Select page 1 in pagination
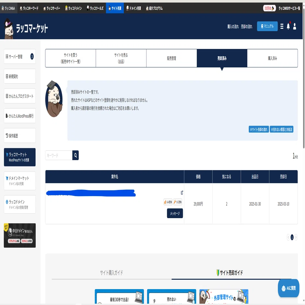The height and width of the screenshot is (305, 305). [x=292, y=238]
